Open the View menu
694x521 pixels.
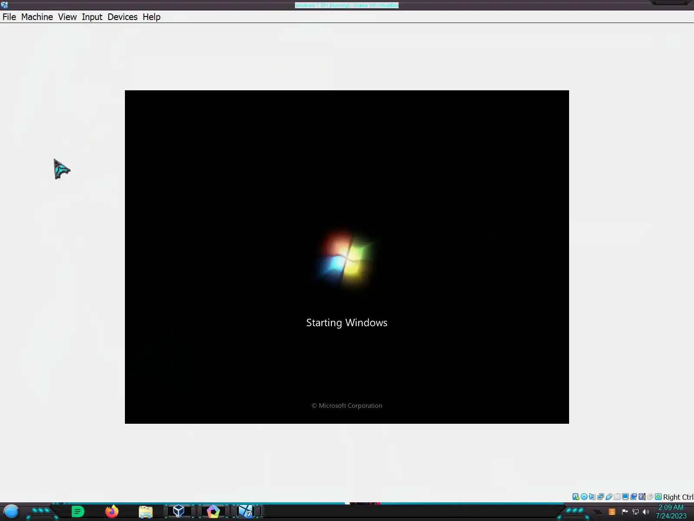point(67,17)
